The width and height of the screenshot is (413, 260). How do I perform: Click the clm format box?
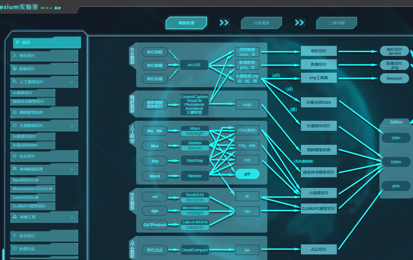247,211
